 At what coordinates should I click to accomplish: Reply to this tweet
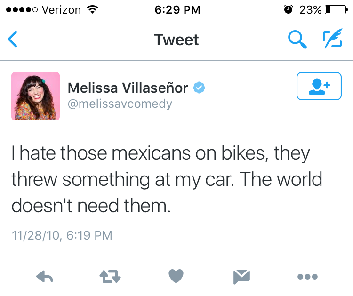(45, 277)
